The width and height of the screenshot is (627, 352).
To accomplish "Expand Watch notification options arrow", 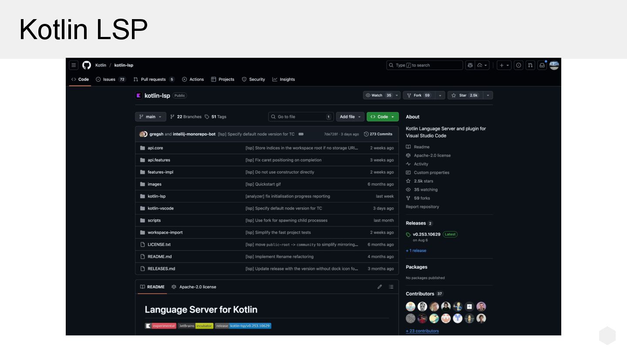I will (397, 96).
